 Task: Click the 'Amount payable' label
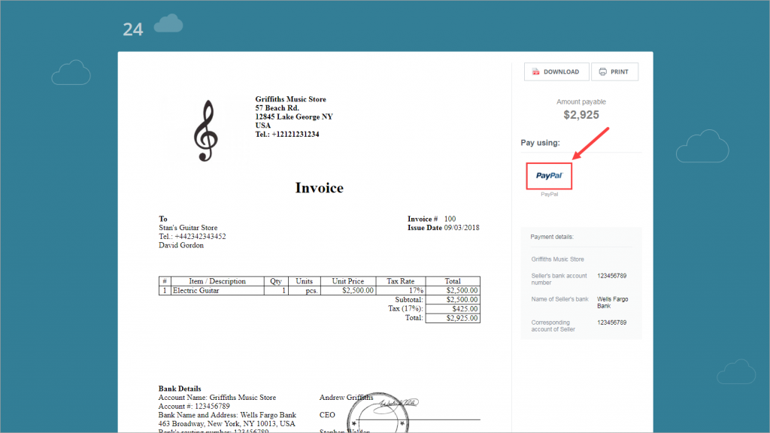581,101
